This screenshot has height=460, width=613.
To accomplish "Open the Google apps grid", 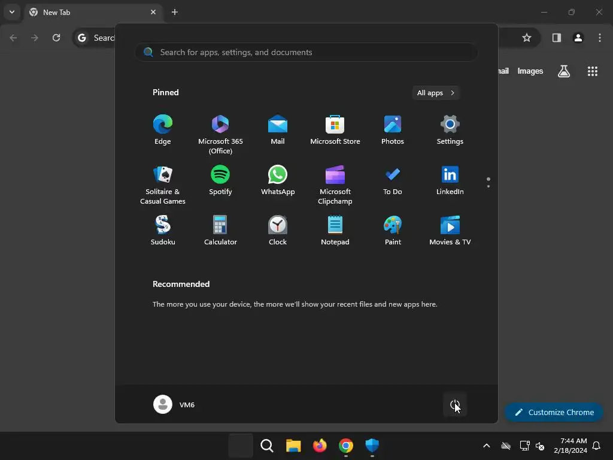I will click(x=593, y=71).
